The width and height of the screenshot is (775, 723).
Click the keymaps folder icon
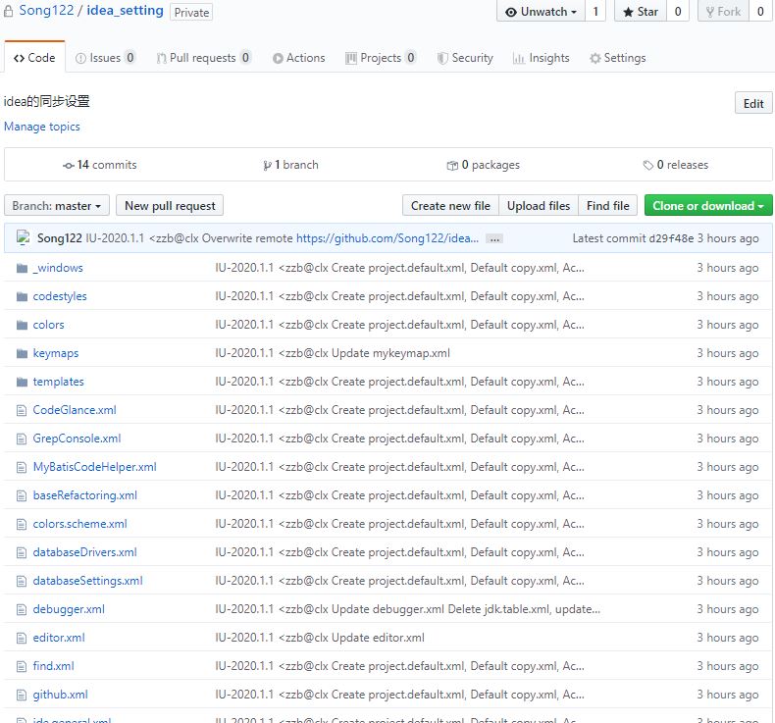23,353
